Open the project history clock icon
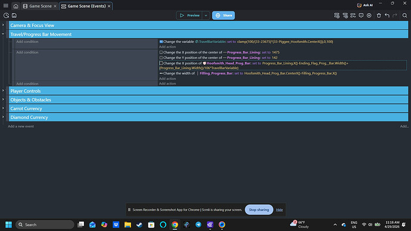The width and height of the screenshot is (411, 231). [x=6, y=15]
